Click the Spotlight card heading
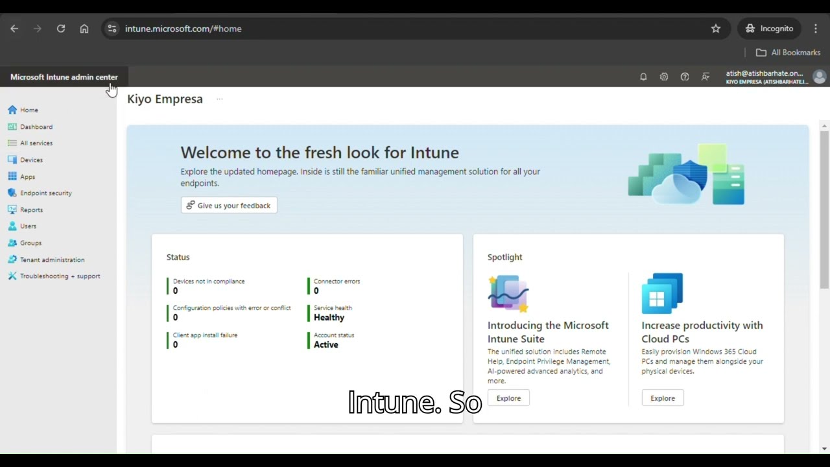Screen dimensions: 830x467 coord(505,257)
